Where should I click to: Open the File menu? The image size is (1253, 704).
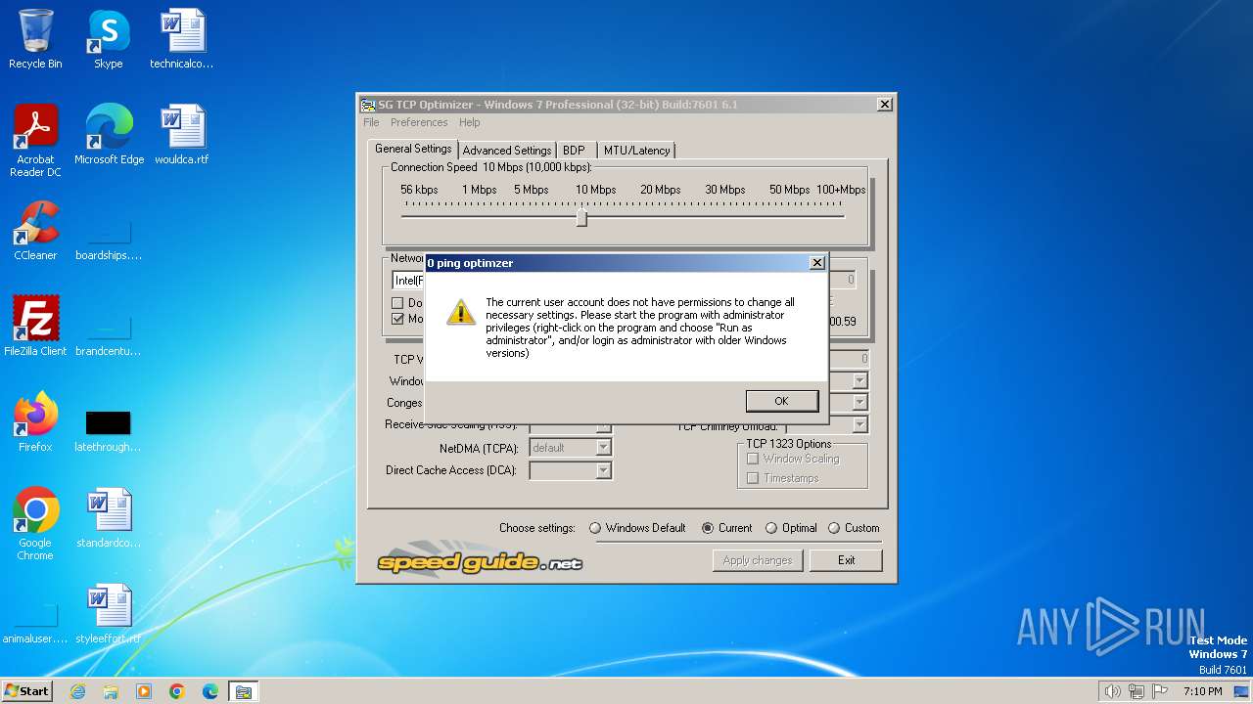tap(371, 122)
